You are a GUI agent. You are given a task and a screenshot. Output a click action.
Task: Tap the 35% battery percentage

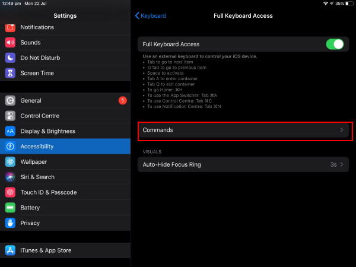point(339,4)
